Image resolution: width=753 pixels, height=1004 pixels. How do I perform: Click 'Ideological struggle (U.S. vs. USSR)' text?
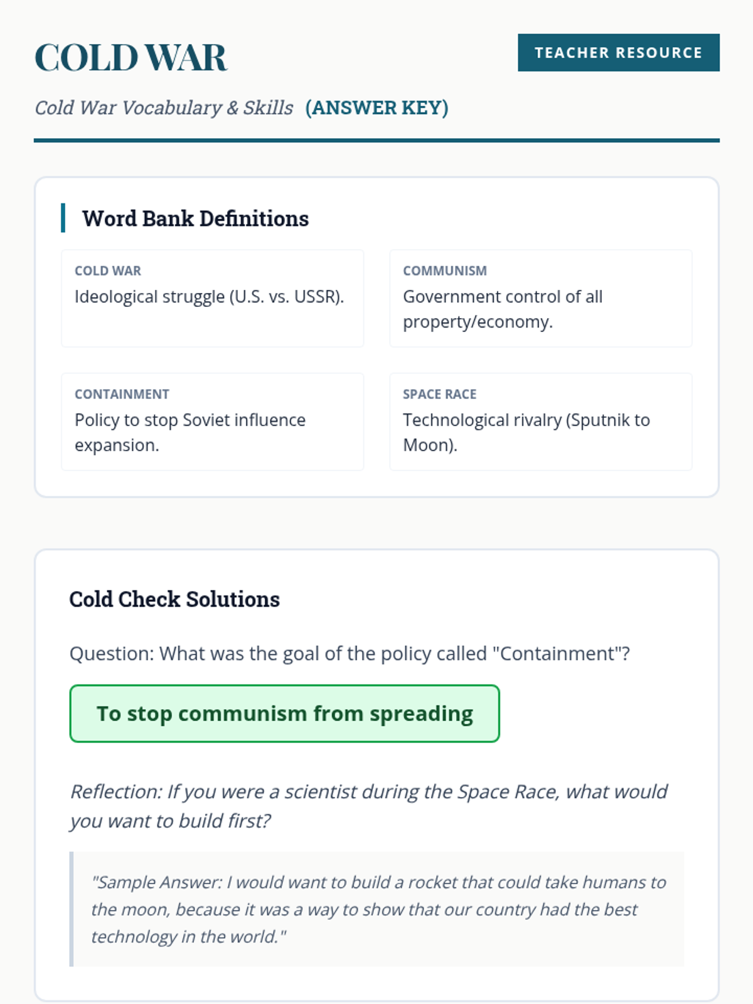click(210, 297)
